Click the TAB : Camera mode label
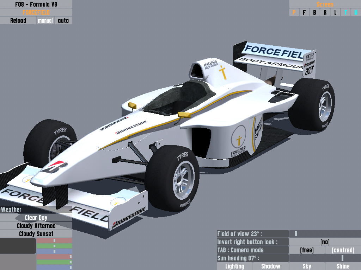 tap(253, 250)
